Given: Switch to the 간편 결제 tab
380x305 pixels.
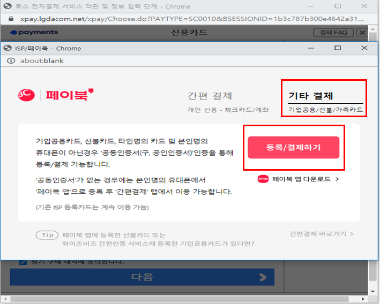Looking at the screenshot, I should (210, 96).
